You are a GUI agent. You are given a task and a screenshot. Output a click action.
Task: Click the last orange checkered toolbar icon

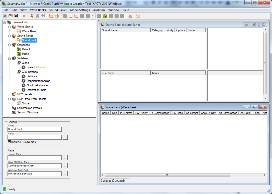138,16
